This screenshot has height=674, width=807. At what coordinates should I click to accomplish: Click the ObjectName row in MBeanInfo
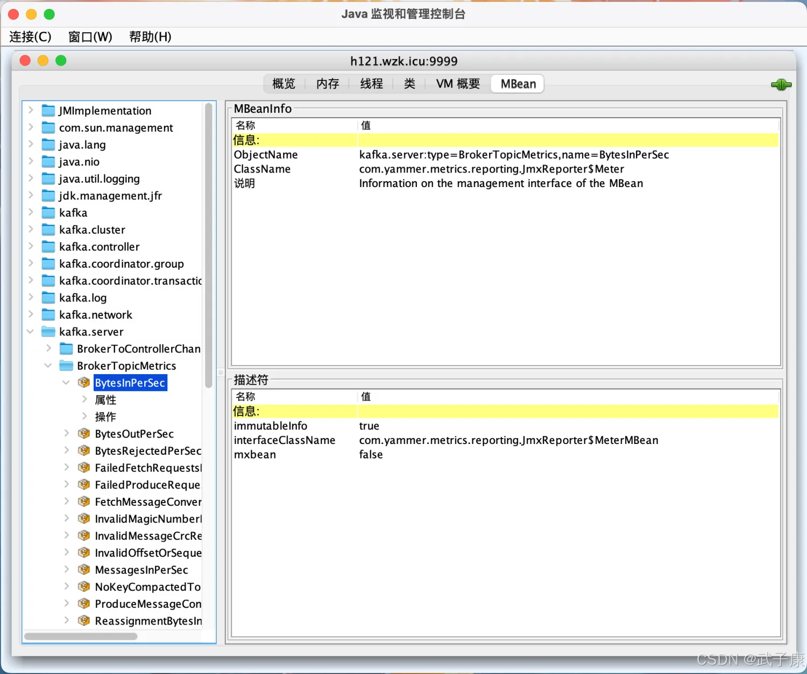tap(505, 155)
